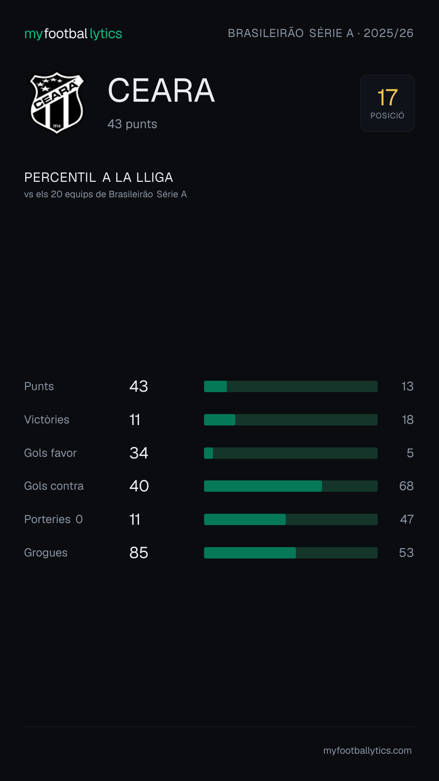The image size is (439, 781).
Task: Click the Punts percentile bar
Action: [x=291, y=386]
